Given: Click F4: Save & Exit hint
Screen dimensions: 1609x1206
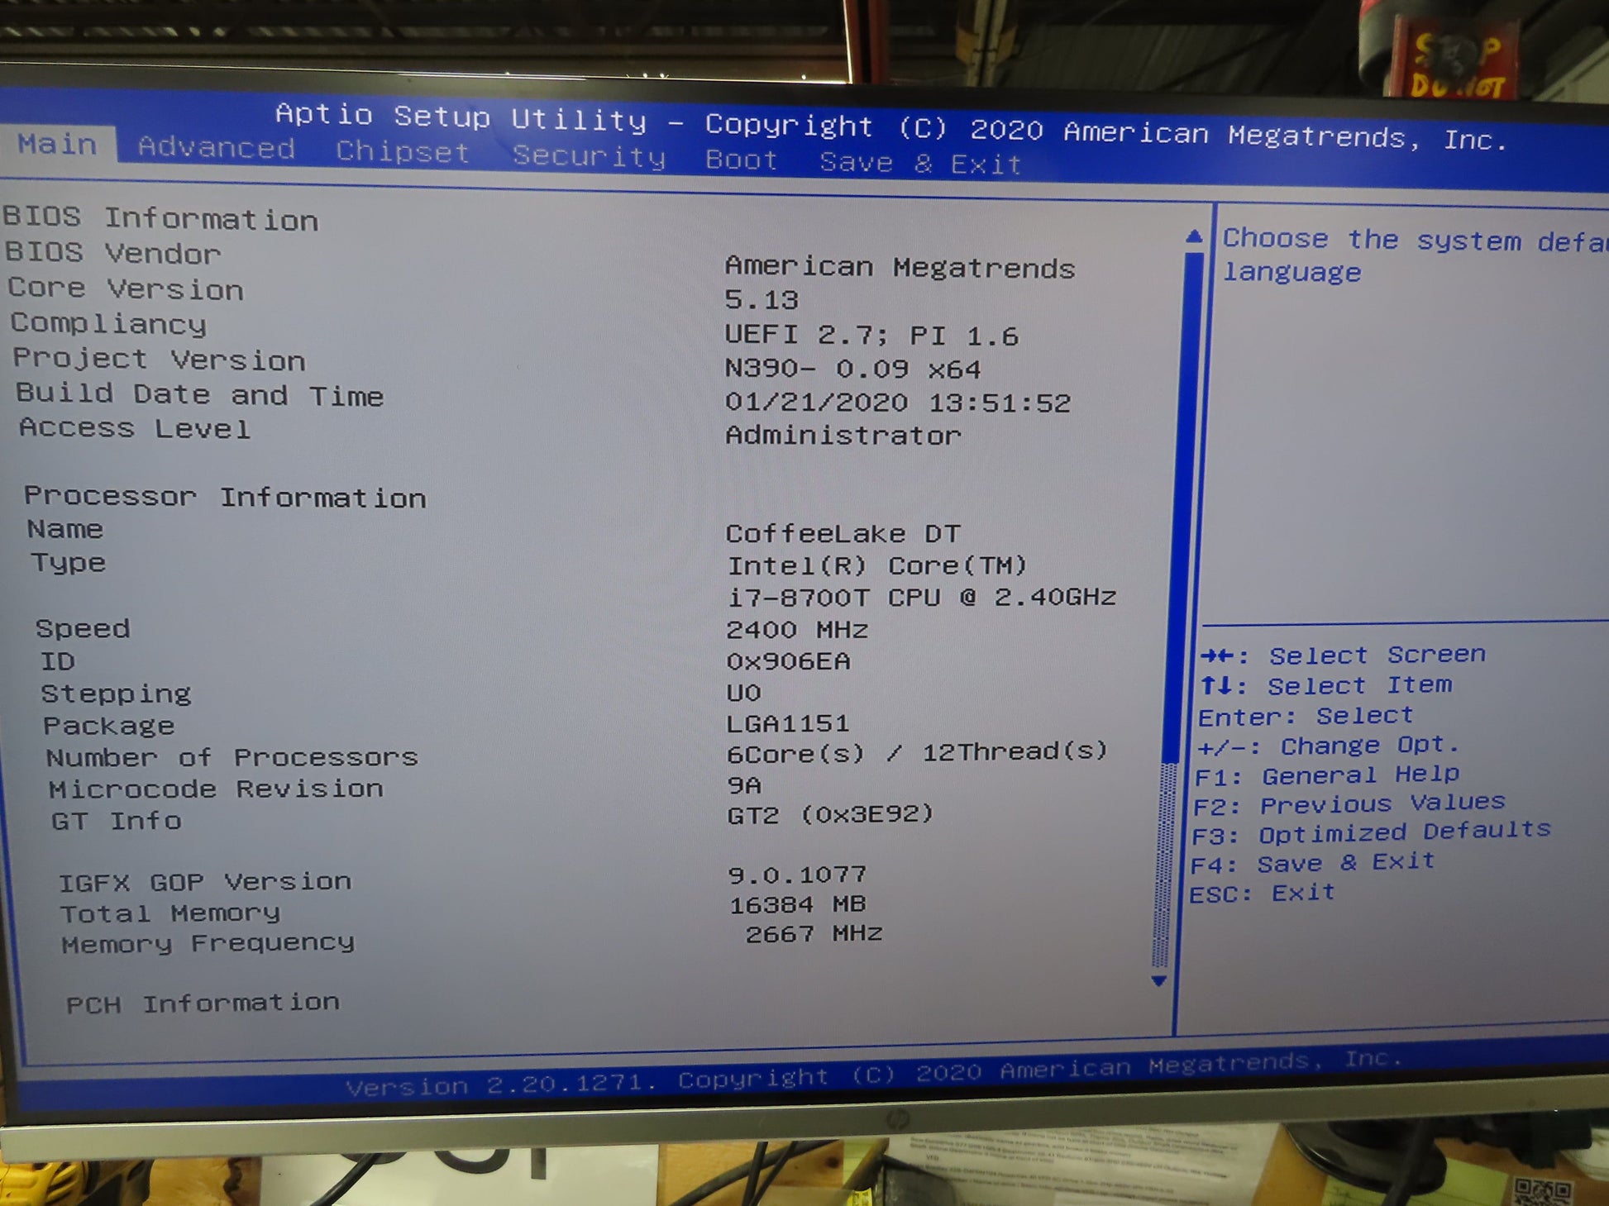Looking at the screenshot, I should point(1311,864).
